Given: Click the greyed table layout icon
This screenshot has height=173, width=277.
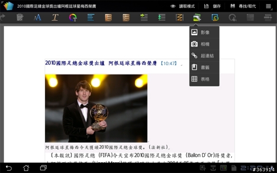Looking at the screenshot, I should point(250,17).
